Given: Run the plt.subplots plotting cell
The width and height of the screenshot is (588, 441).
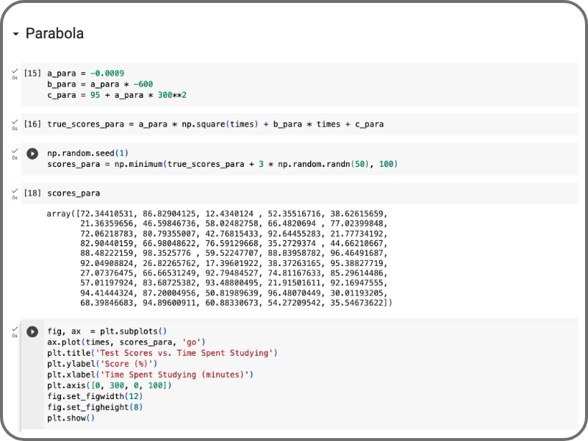Looking at the screenshot, I should pyautogui.click(x=32, y=332).
